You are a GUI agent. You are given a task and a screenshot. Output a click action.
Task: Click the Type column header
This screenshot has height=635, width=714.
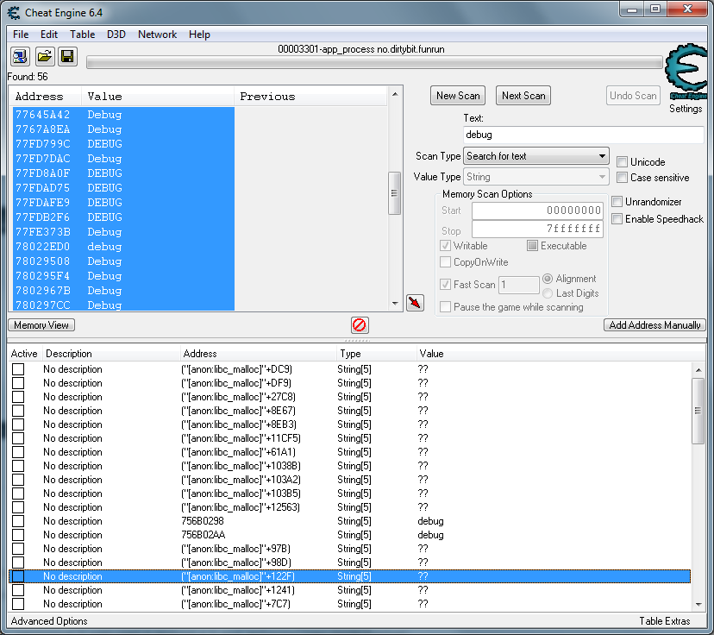376,354
